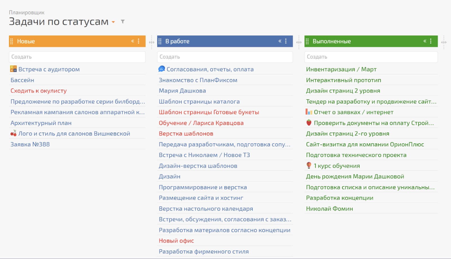Click the Создать field in Новые column

(x=77, y=57)
